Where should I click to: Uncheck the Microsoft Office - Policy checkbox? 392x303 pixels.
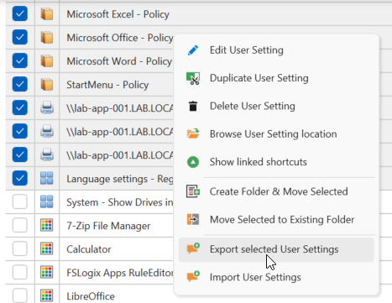[20, 37]
